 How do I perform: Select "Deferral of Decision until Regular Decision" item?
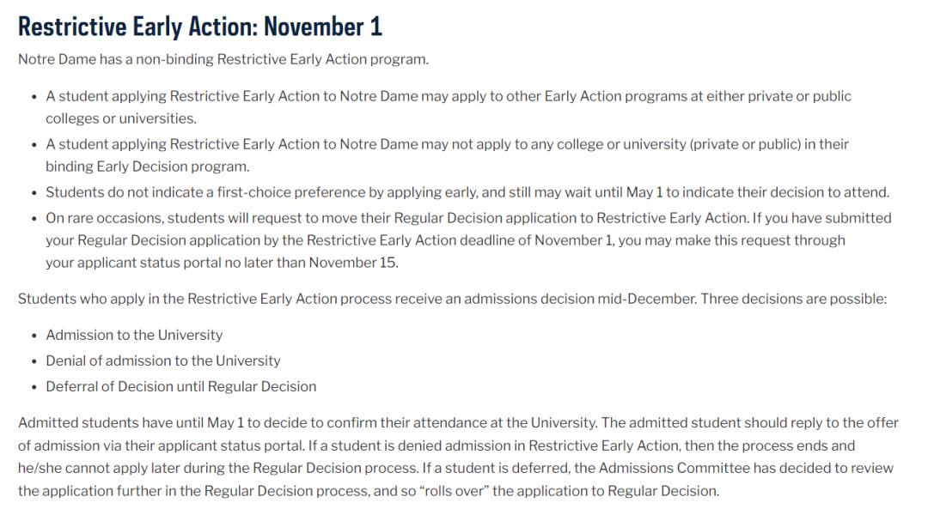[x=181, y=386]
